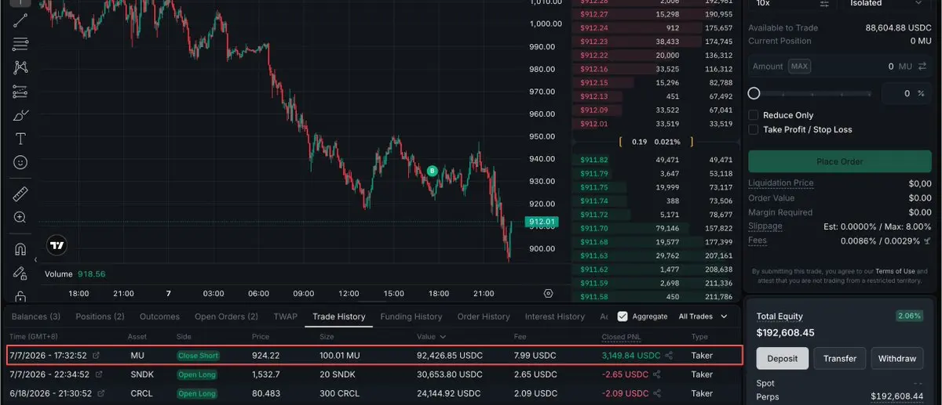Click the percent input field
This screenshot has height=405, width=942.
(x=907, y=93)
